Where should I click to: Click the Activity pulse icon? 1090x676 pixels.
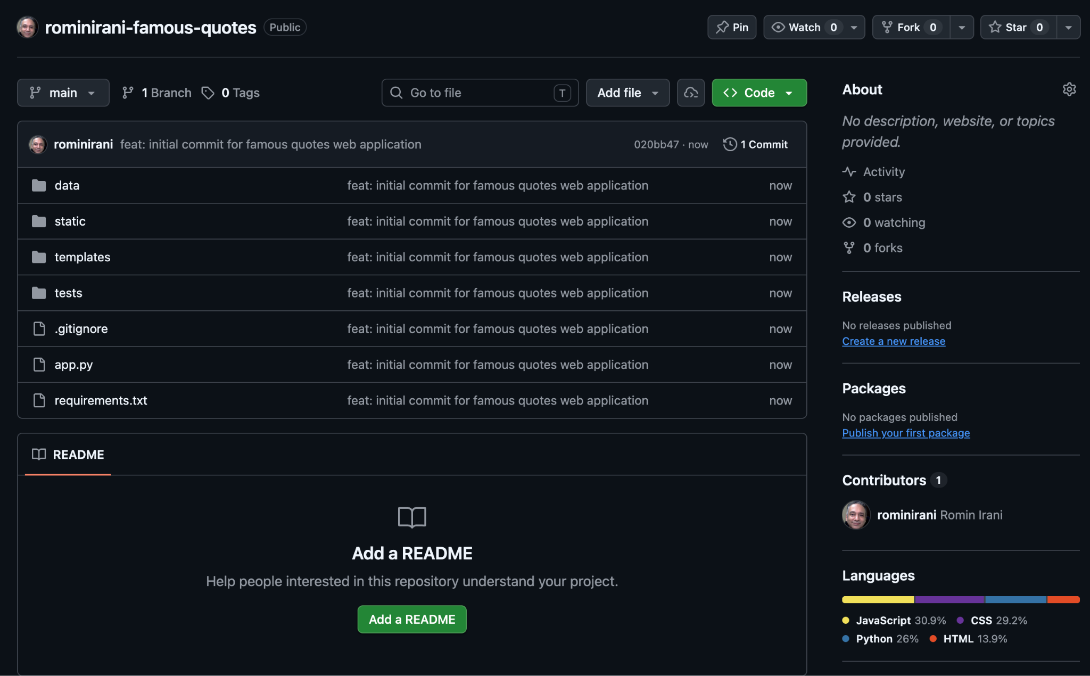click(x=849, y=171)
